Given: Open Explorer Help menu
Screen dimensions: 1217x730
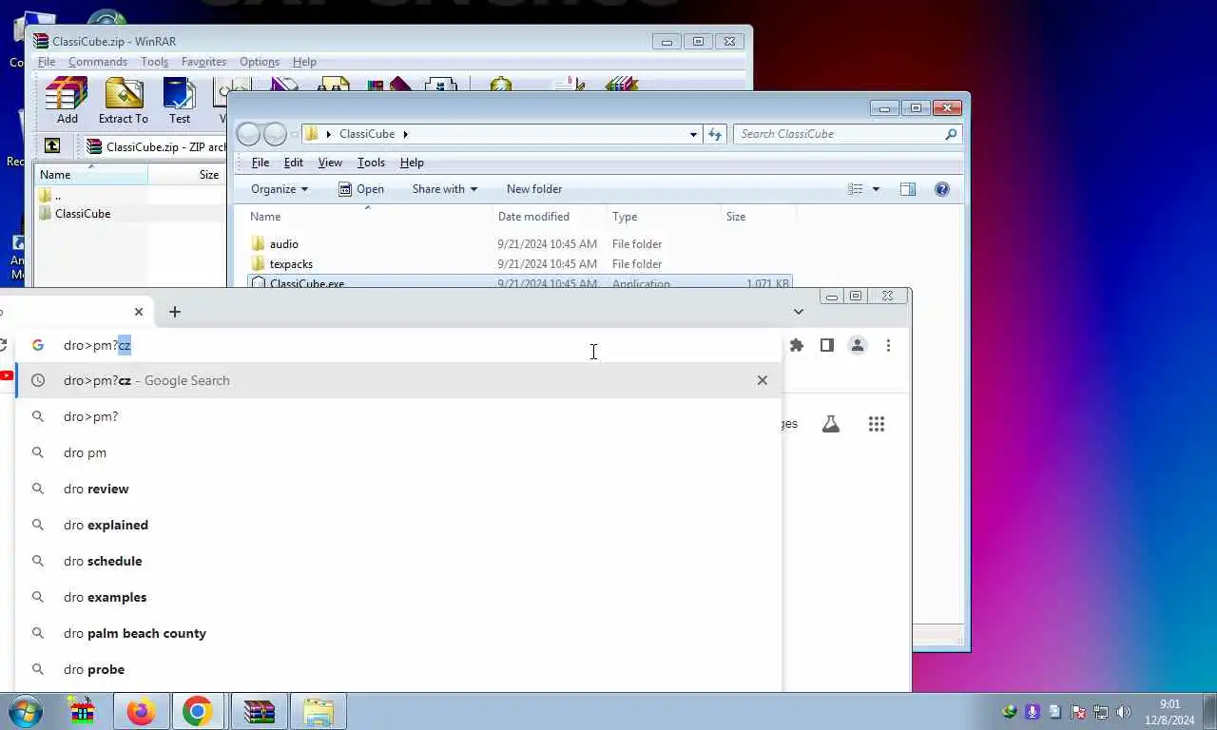Looking at the screenshot, I should [412, 163].
